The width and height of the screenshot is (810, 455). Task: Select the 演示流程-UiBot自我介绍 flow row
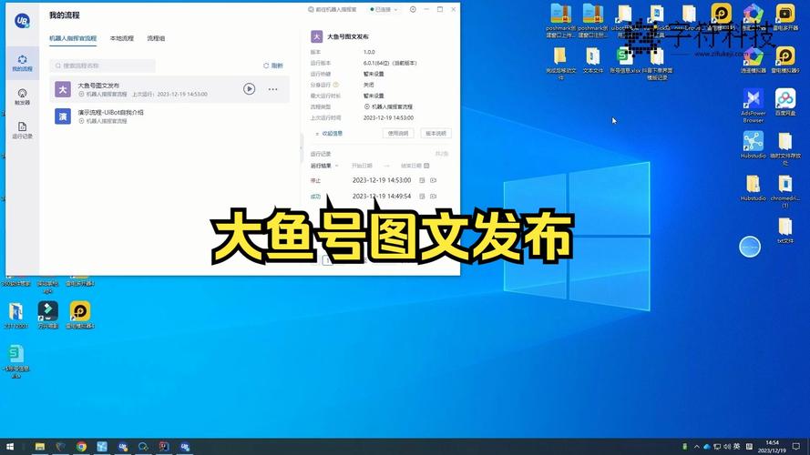tap(169, 116)
